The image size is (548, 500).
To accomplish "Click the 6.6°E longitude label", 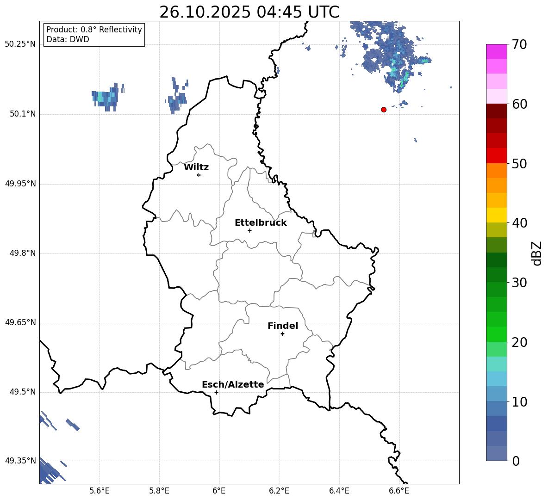I will tap(399, 491).
